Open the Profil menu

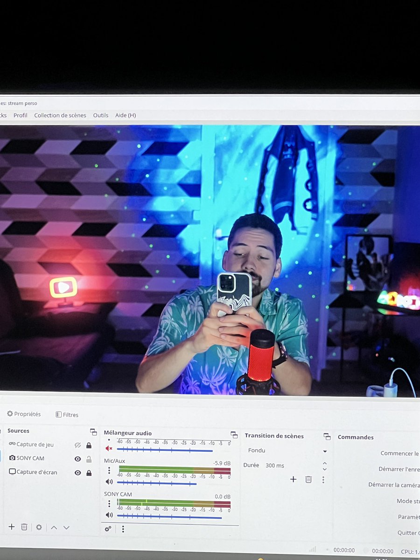coord(21,115)
